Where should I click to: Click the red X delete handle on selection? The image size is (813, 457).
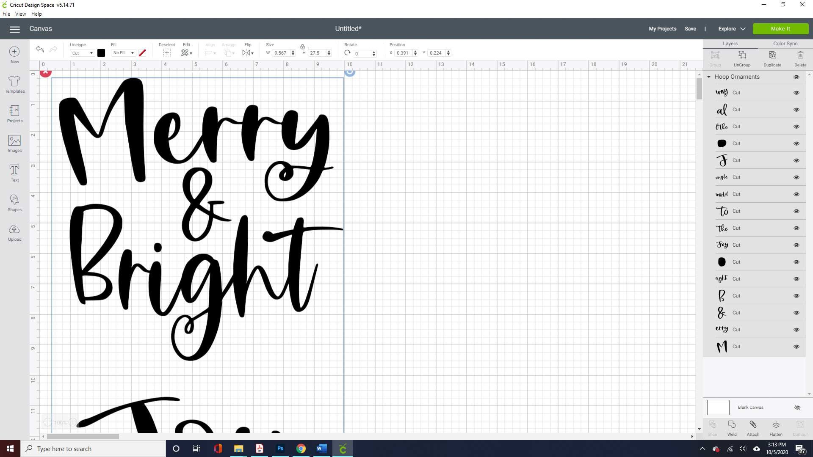[46, 73]
